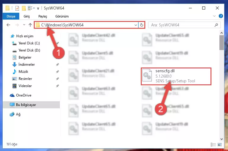The width and height of the screenshot is (228, 151).
Task: Maximize the SysWOW64 window
Action: (204, 8)
